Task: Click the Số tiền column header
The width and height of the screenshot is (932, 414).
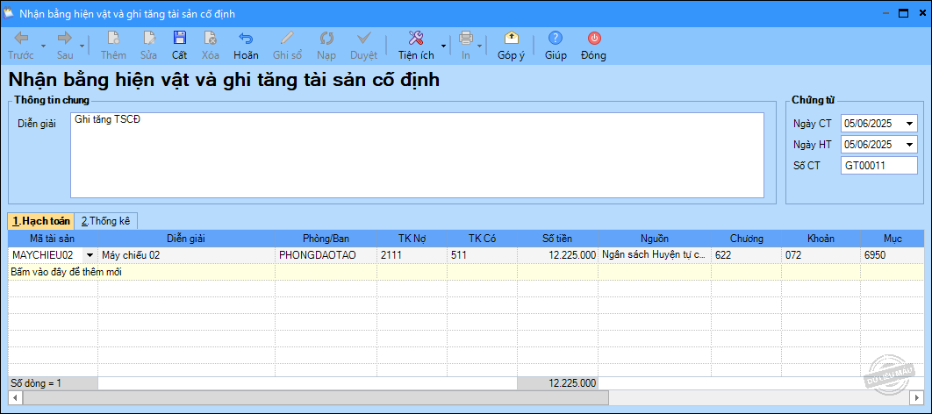Action: pos(557,239)
